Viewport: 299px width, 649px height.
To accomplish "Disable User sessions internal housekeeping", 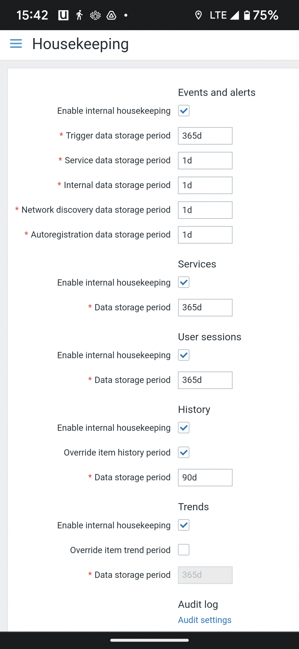I will click(x=184, y=355).
